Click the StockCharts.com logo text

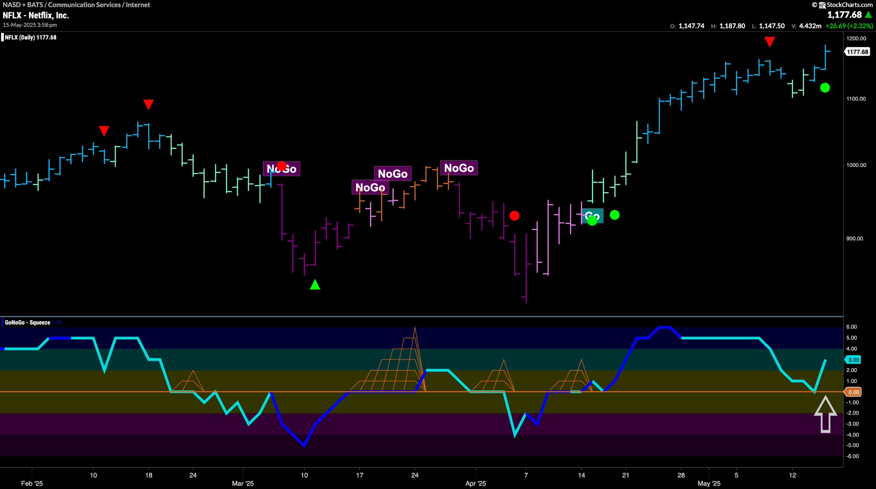coord(849,5)
